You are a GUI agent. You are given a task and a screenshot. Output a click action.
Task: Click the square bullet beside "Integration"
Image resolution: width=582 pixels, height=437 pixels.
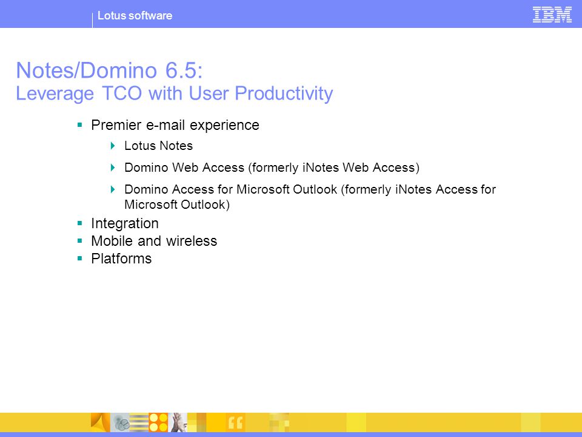pyautogui.click(x=79, y=223)
